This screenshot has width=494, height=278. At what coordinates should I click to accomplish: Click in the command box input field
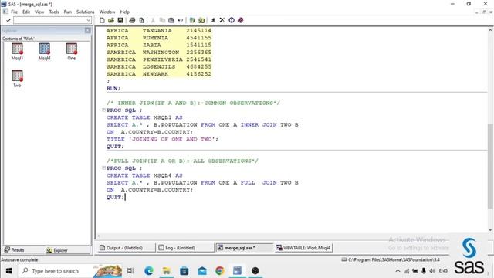(x=49, y=20)
